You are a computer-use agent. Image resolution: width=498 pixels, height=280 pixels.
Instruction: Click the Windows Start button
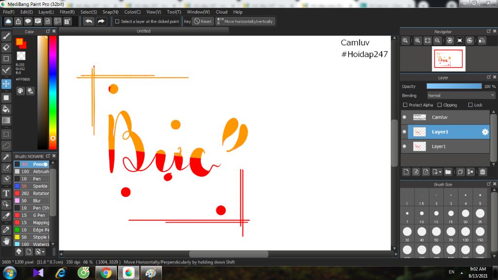tap(10, 273)
